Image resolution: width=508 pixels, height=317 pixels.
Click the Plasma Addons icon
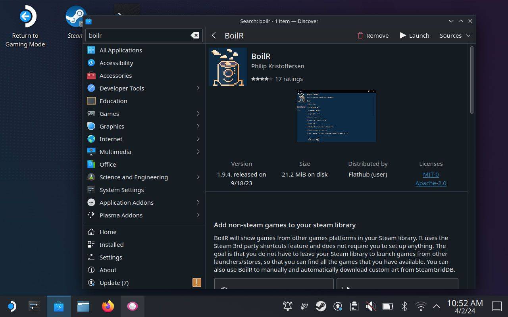[x=91, y=215]
